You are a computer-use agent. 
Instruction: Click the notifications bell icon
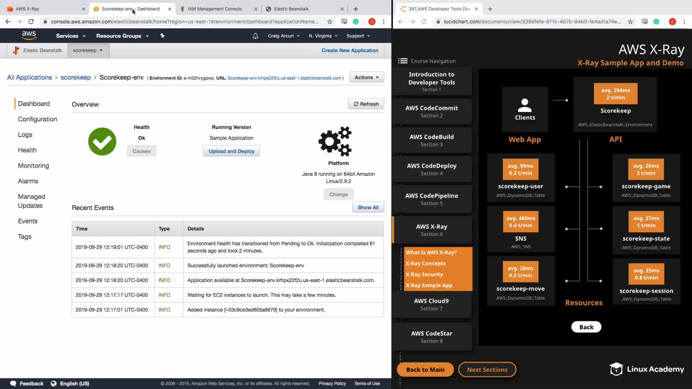click(x=255, y=36)
